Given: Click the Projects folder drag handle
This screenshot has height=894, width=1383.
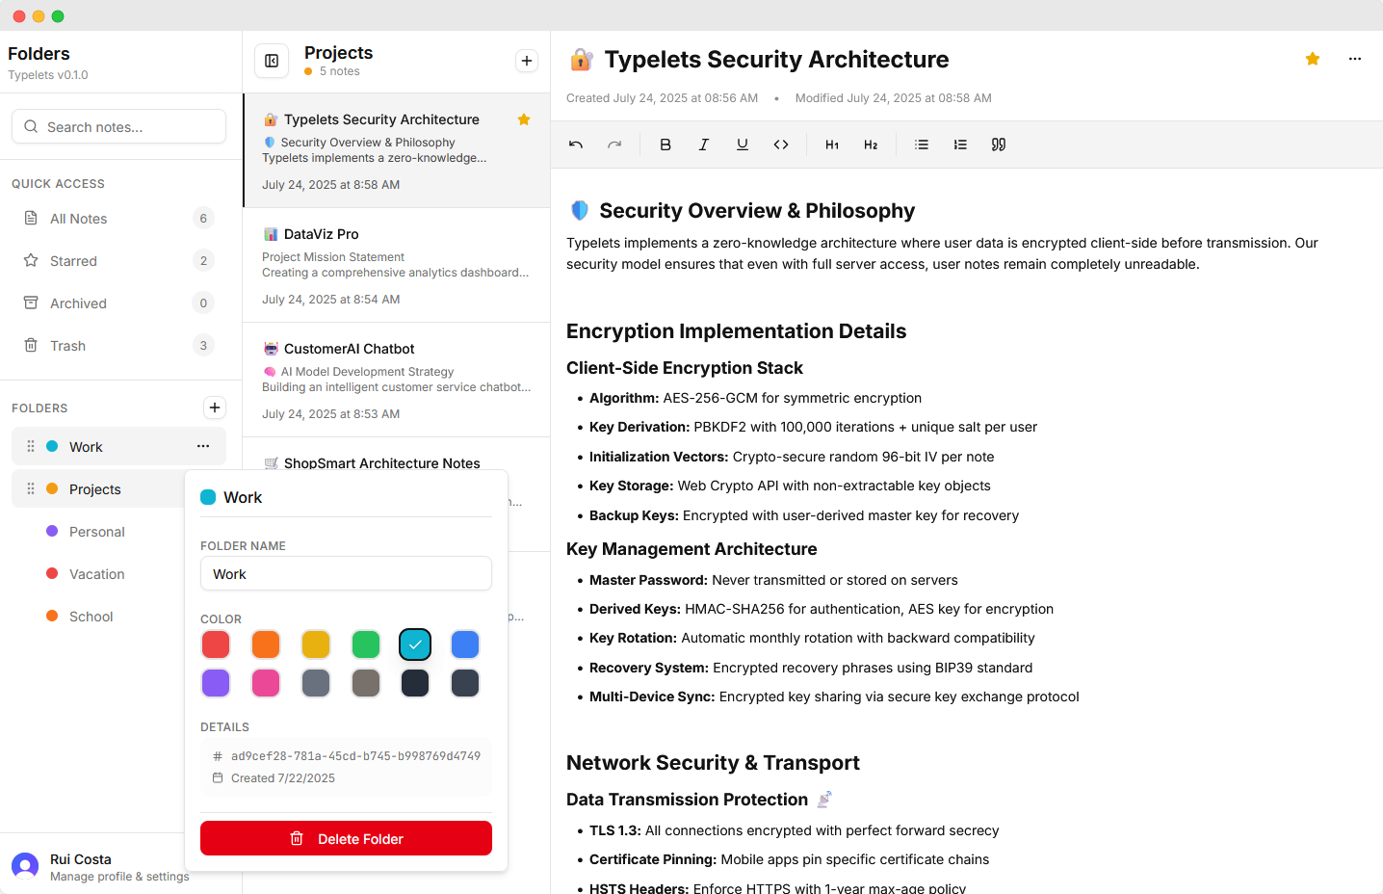Looking at the screenshot, I should [31, 488].
